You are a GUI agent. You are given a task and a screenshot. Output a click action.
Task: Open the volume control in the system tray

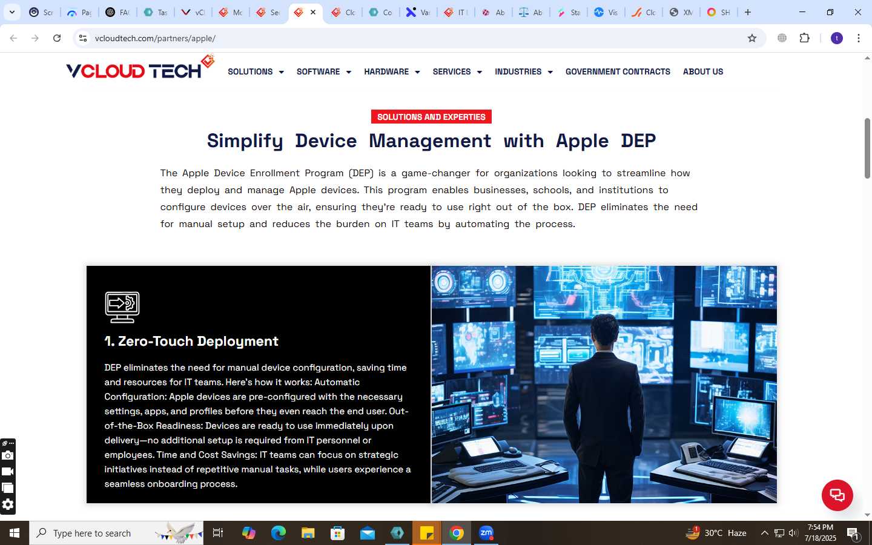(x=793, y=533)
